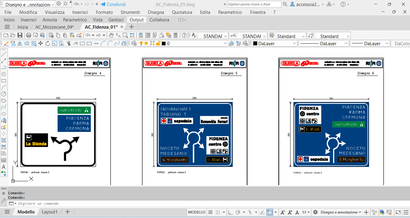The height and width of the screenshot is (218, 410).
Task: Toggle the layer lock padlock icon
Action: pyautogui.click(x=158, y=43)
